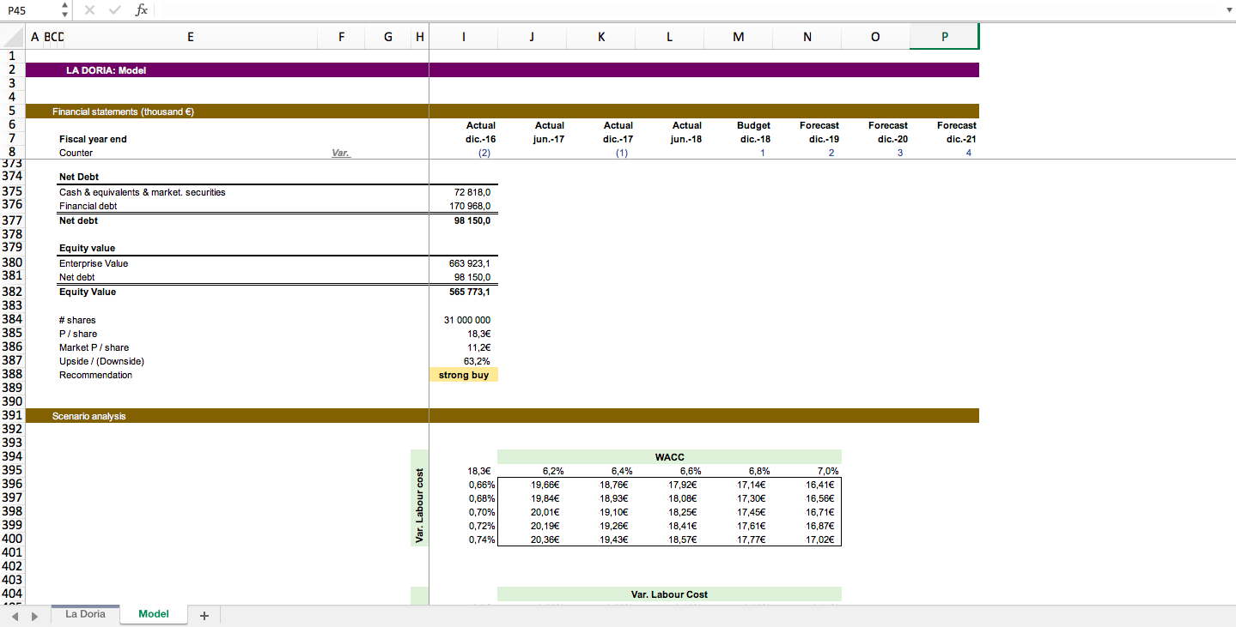Click the 'Var.' underlined label
This screenshot has width=1236, height=627.
tap(341, 153)
